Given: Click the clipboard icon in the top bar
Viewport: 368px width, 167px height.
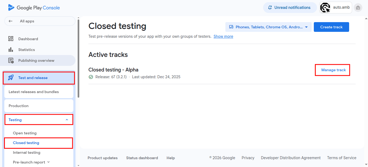Looking at the screenshot, I should [358, 7].
